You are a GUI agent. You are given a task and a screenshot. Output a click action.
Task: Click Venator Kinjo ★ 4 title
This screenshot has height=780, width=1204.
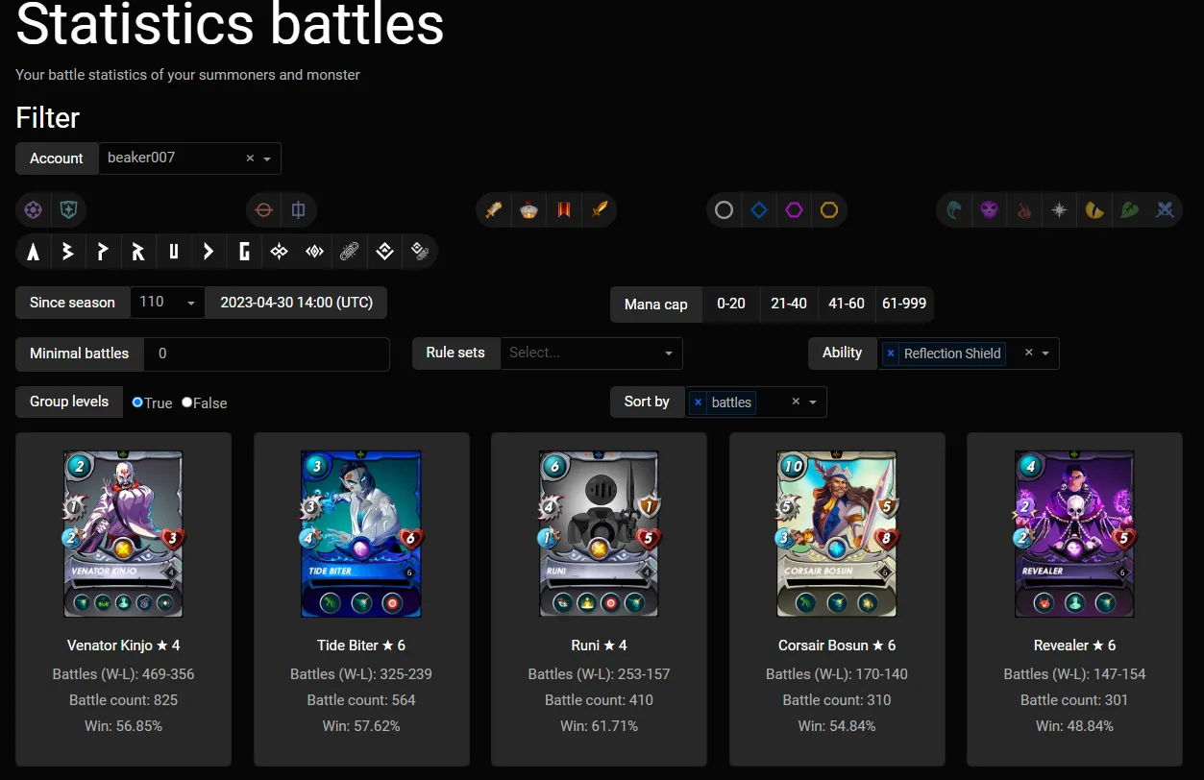[x=124, y=646]
